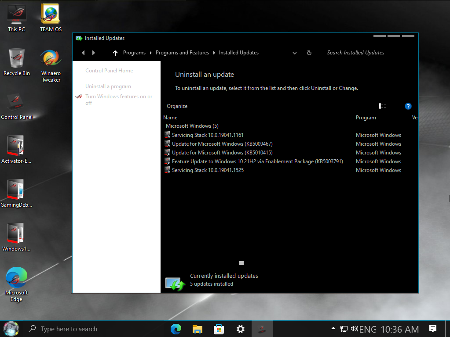The height and width of the screenshot is (337, 450).
Task: Select Update for Microsoft Windows (KB5010415)
Action: (290, 153)
